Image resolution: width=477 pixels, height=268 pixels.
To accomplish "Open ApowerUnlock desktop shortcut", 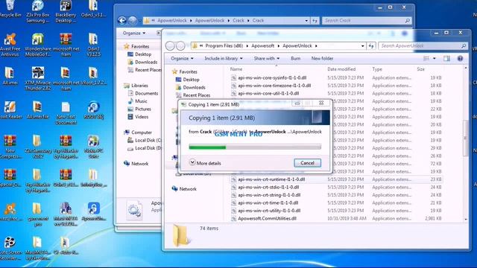I will pyautogui.click(x=93, y=211).
